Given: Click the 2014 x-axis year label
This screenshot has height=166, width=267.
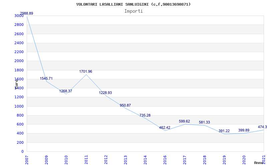Looking at the screenshot, I should (145, 160).
